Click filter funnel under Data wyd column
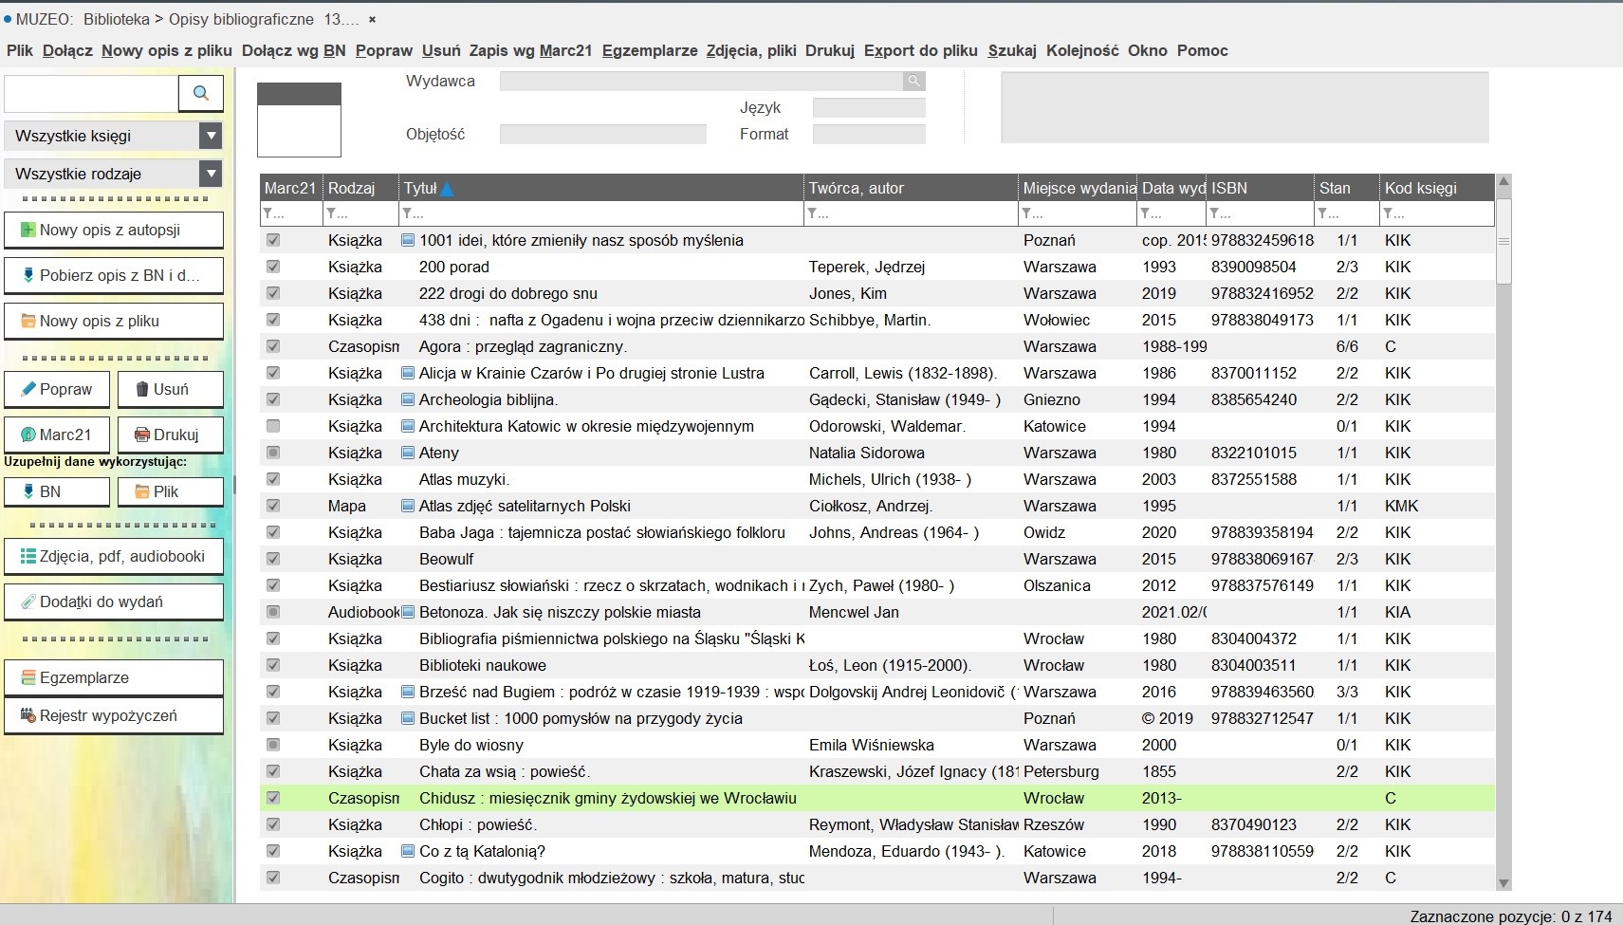1623x925 pixels. [1145, 214]
